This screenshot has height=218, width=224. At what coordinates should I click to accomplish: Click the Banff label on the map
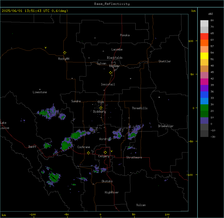tap(32, 147)
